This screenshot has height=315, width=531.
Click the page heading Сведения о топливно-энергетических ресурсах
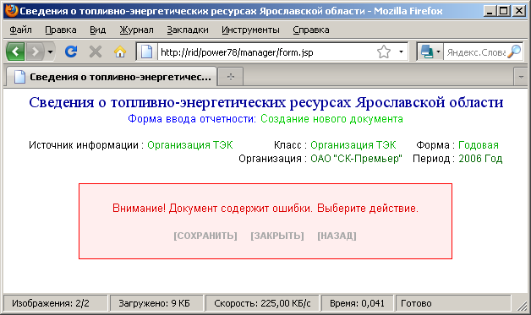pos(265,102)
